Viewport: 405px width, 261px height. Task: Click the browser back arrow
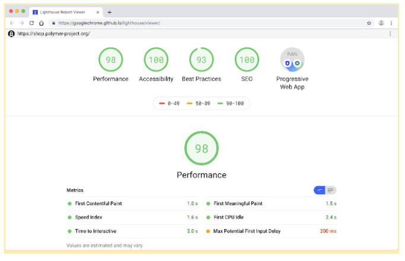coord(12,23)
